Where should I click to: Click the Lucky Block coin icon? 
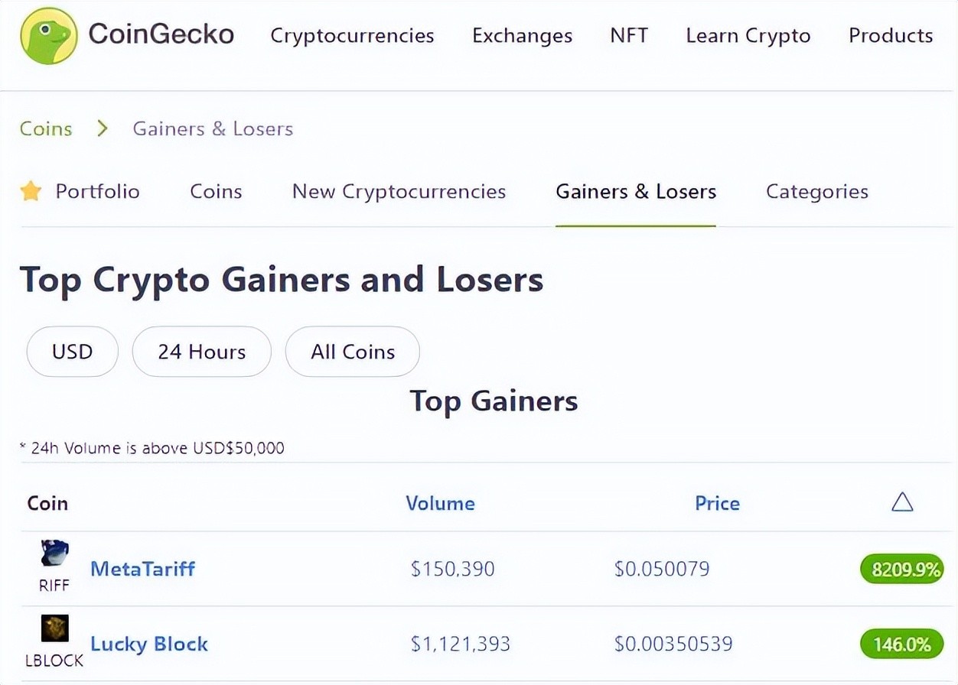pyautogui.click(x=54, y=628)
